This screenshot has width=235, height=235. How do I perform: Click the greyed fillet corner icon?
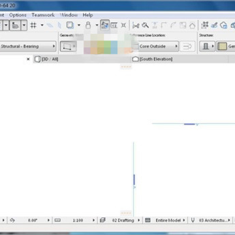(x=164, y=25)
